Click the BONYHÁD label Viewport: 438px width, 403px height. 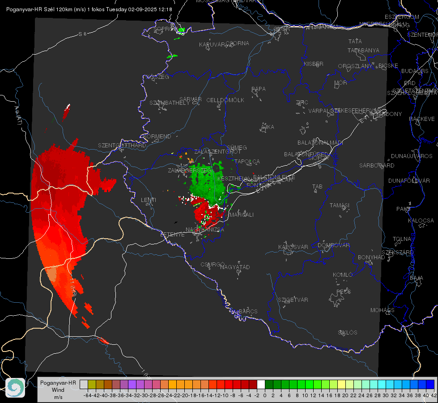(x=371, y=257)
